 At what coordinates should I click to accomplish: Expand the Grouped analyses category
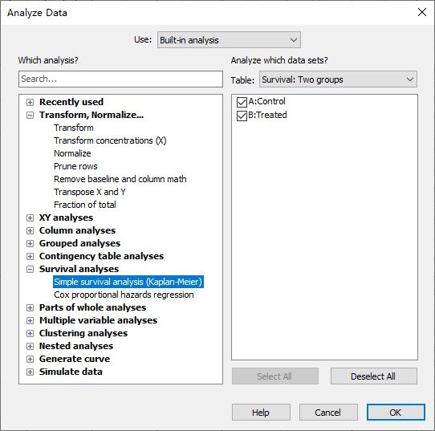point(30,243)
